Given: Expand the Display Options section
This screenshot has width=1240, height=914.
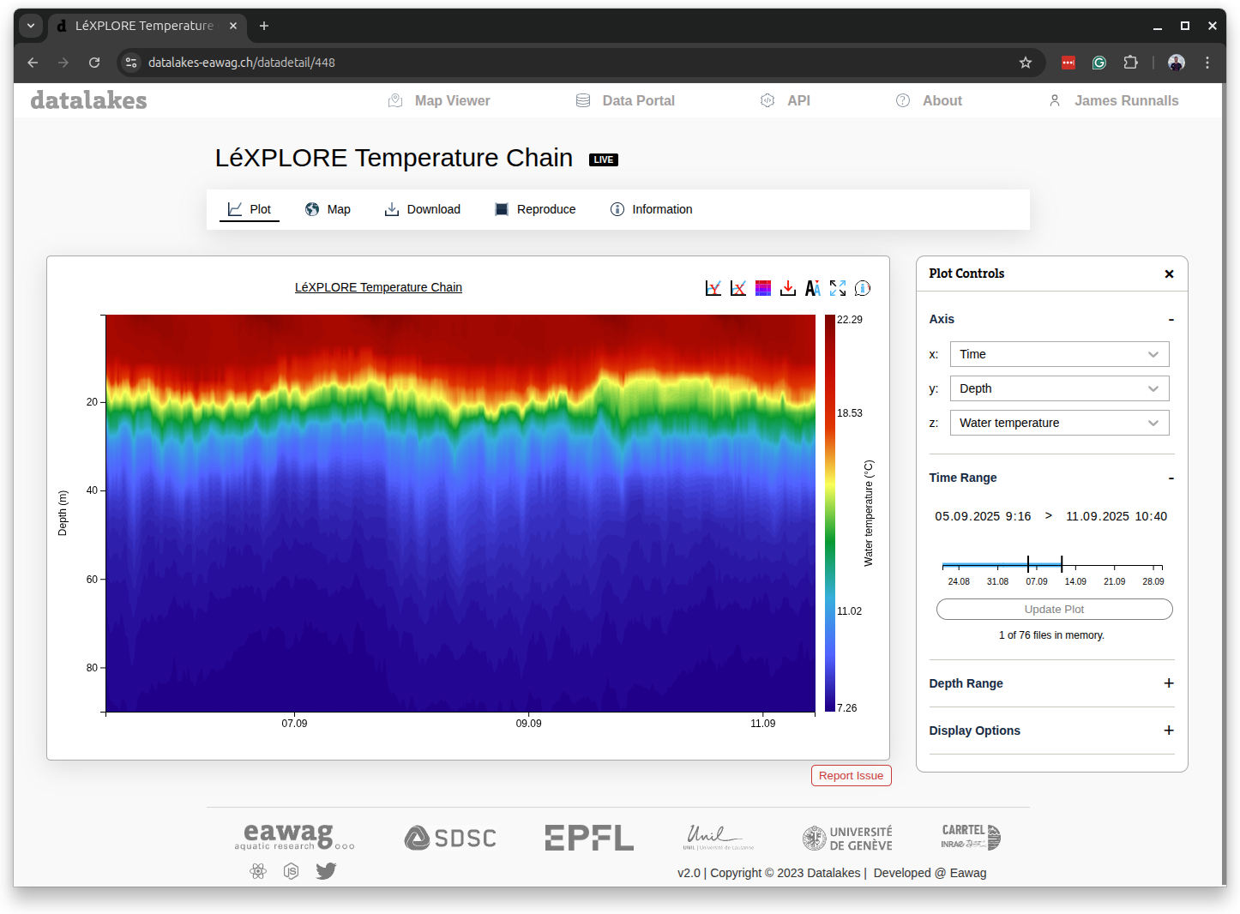Looking at the screenshot, I should [1169, 731].
